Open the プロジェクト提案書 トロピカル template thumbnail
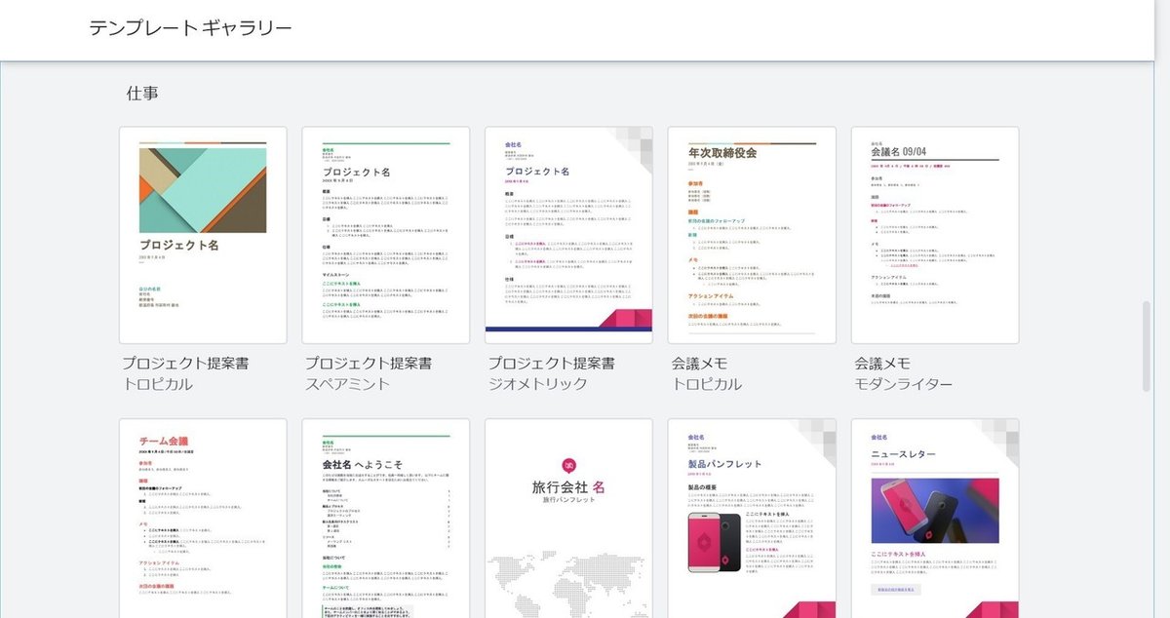Image resolution: width=1170 pixels, height=618 pixels. [x=203, y=235]
